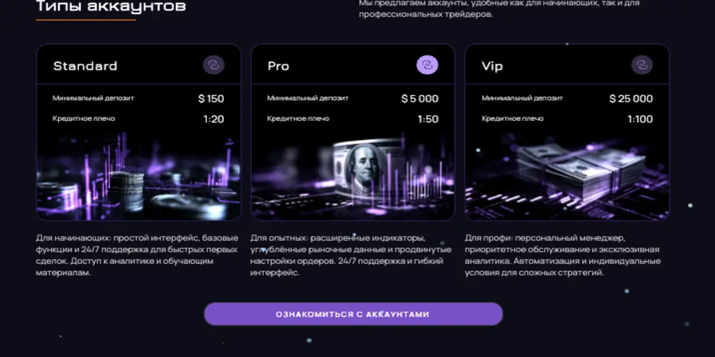715x357 pixels.
Task: Click the Типы аккаунтов heading
Action: coord(111,6)
